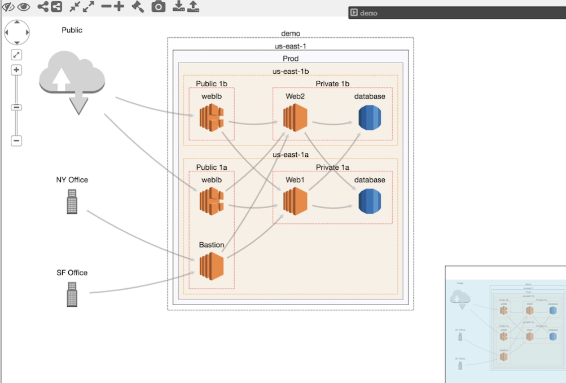Select the Public cloud node
Screen dimensions: 566x383
(x=72, y=82)
